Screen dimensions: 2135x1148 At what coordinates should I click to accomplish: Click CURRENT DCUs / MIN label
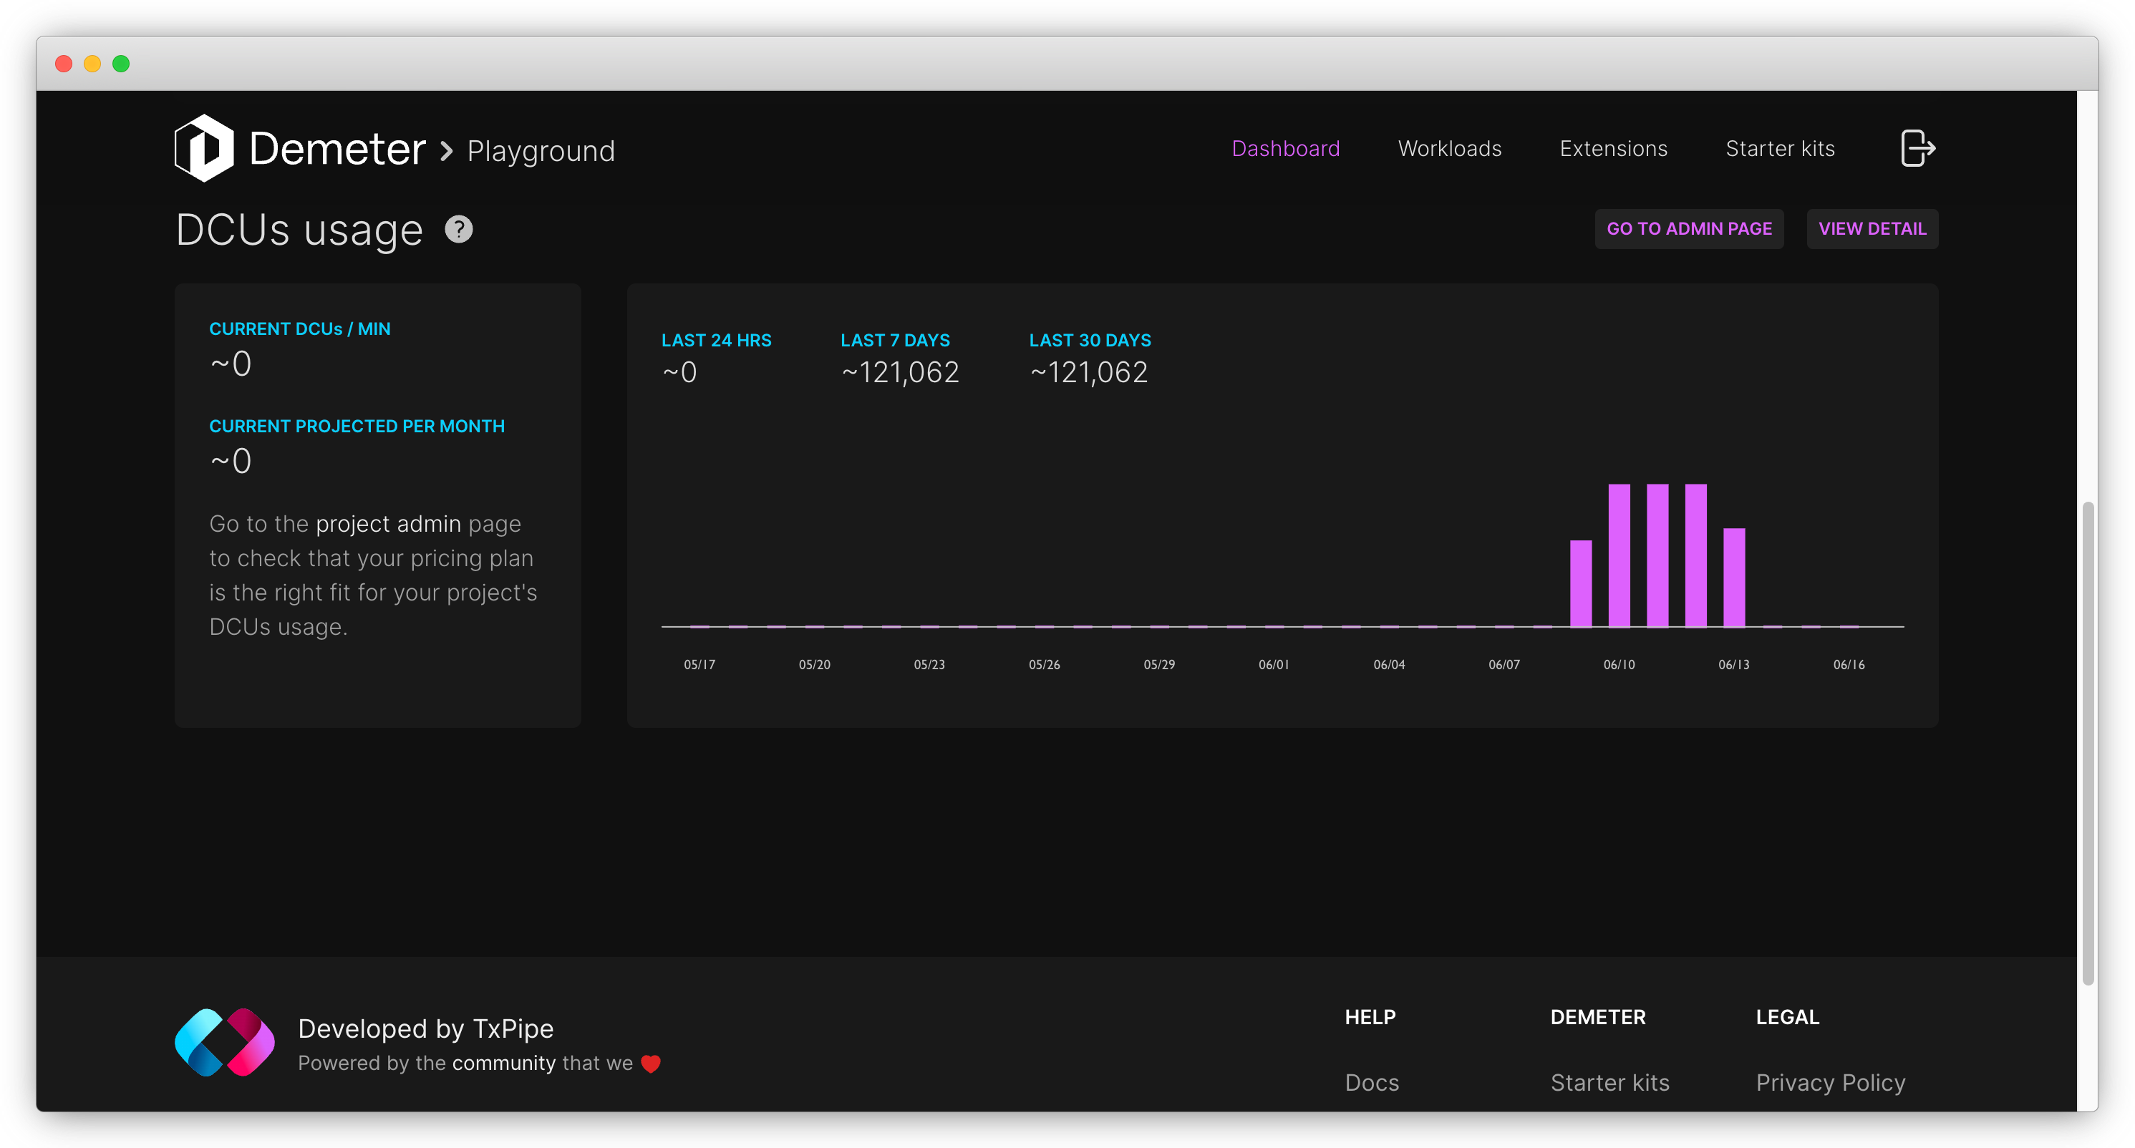click(299, 329)
